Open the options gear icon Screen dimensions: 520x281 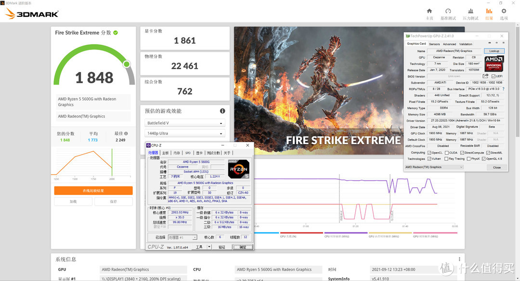tap(504, 11)
